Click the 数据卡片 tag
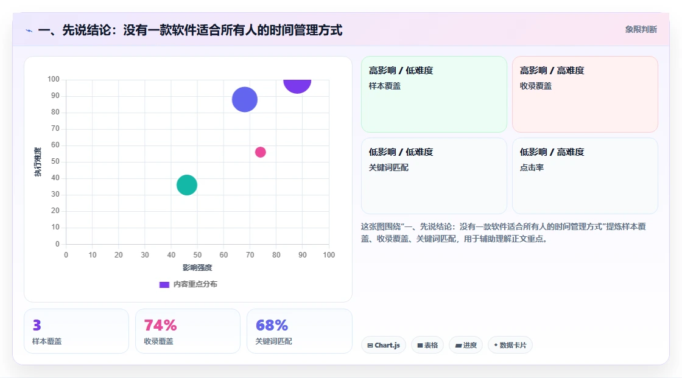Viewport: 682px width, 378px height. pyautogui.click(x=510, y=345)
